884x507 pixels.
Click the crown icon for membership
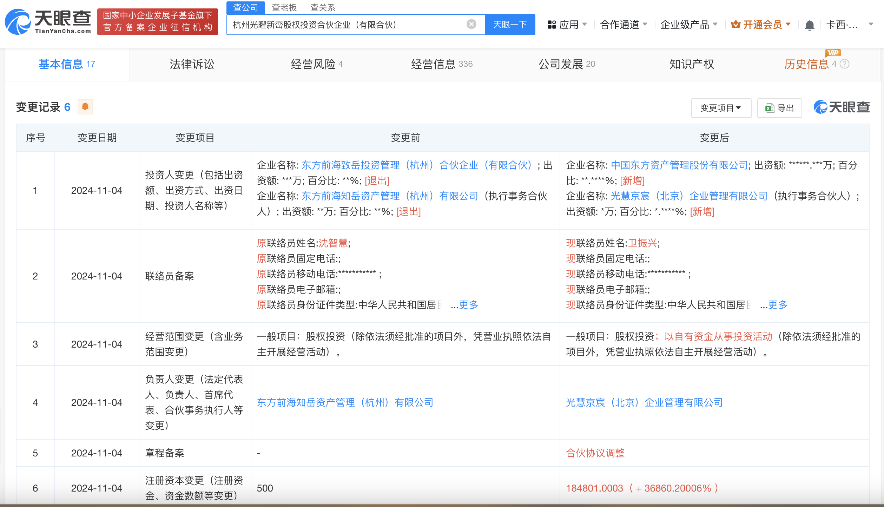click(x=735, y=25)
